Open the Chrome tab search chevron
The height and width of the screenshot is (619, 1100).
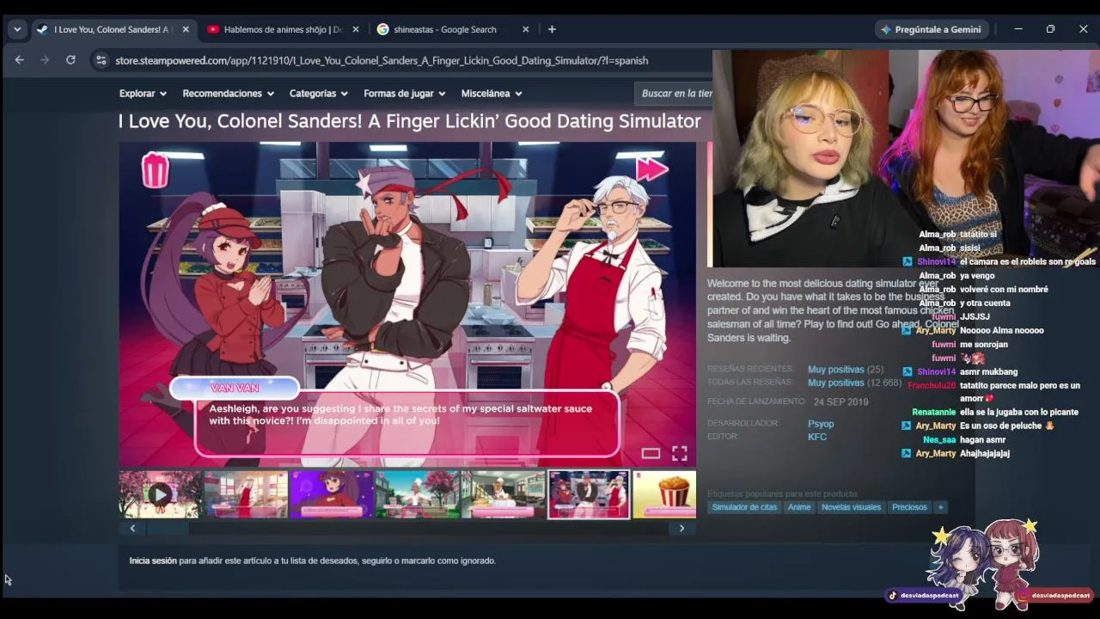(17, 29)
